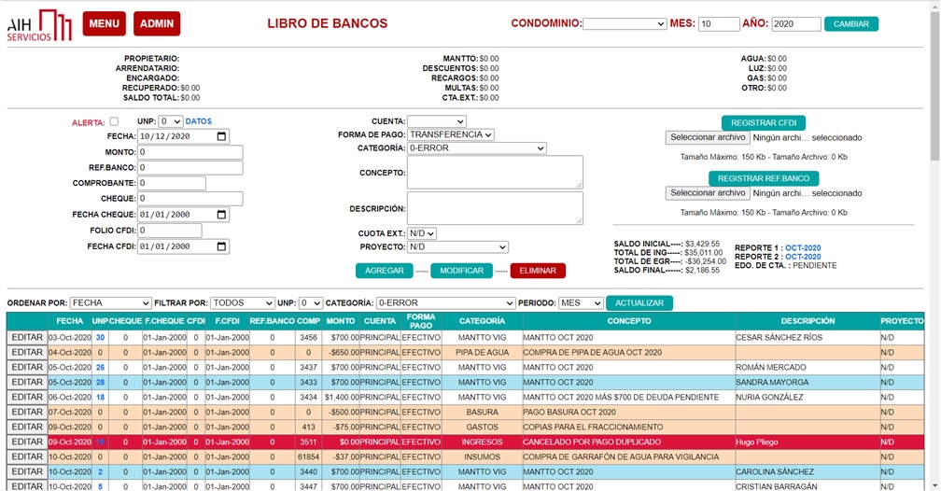
Task: Open the REPORTE 1 OCT-2020 link
Action: (803, 248)
